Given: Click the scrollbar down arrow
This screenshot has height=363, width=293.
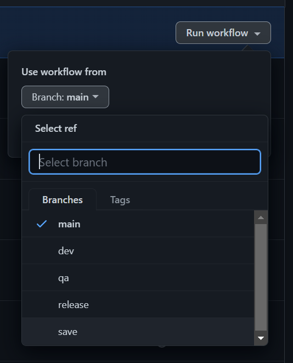Looking at the screenshot, I should point(261,338).
